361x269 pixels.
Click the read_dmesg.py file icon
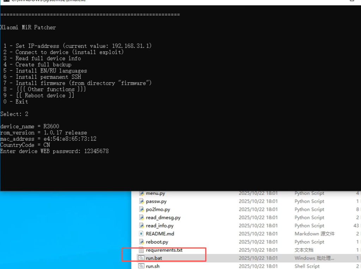142,218
